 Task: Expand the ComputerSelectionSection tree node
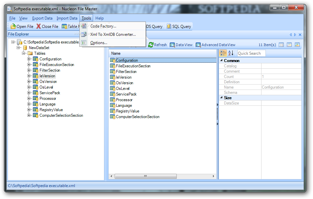tap(29, 115)
